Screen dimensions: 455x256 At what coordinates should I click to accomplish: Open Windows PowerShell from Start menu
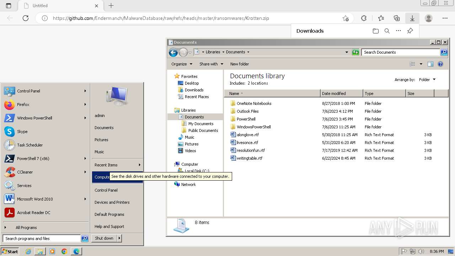[x=45, y=118]
